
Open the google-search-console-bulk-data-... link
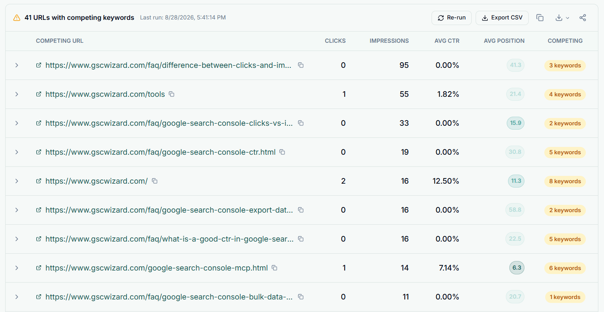[169, 297]
